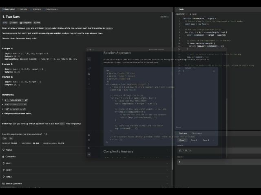
Task: Answer Yes to the real interview question
Action: [x=5, y=138]
